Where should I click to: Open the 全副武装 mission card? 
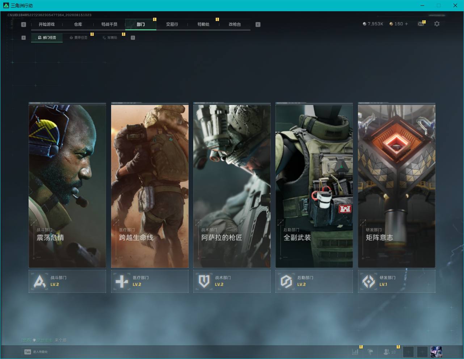pyautogui.click(x=314, y=186)
